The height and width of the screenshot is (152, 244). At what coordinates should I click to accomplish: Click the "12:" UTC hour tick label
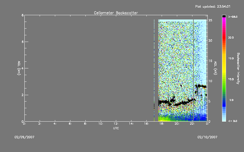[116, 124]
